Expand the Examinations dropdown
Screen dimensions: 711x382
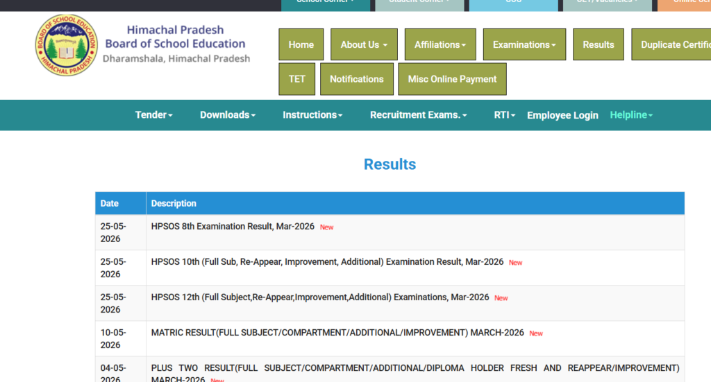(524, 44)
